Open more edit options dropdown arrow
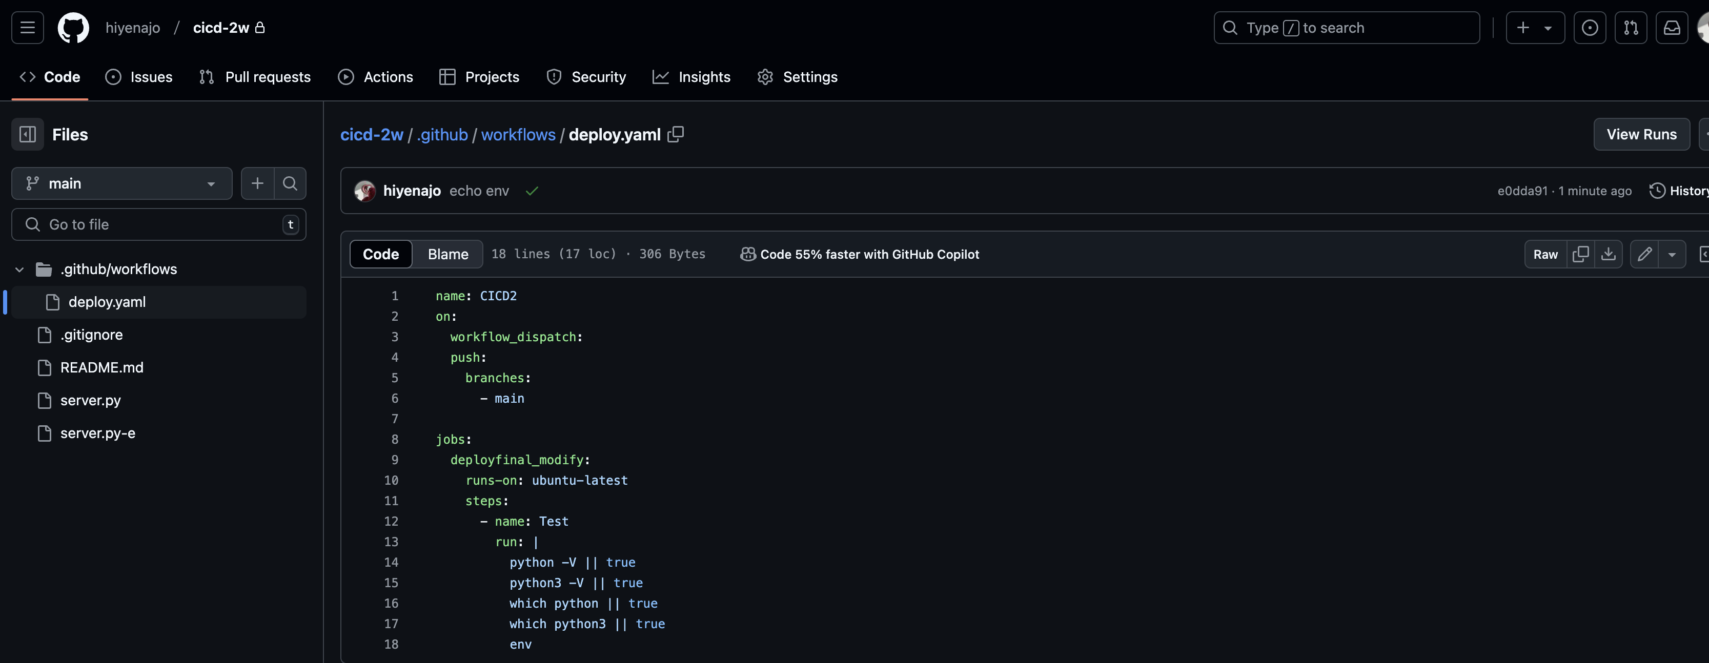Screen dimensions: 1709x663 click(x=1672, y=254)
